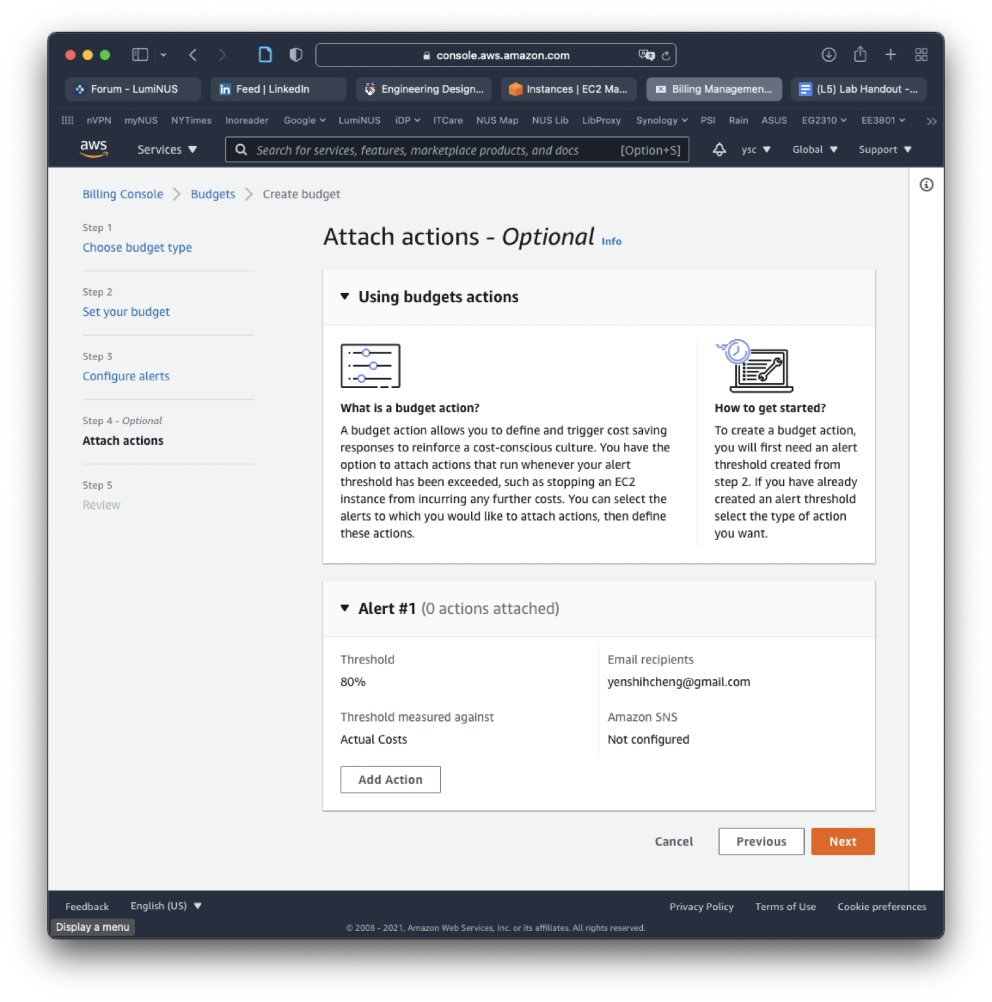This screenshot has height=1002, width=992.
Task: Click the AWS search input field
Action: [431, 150]
